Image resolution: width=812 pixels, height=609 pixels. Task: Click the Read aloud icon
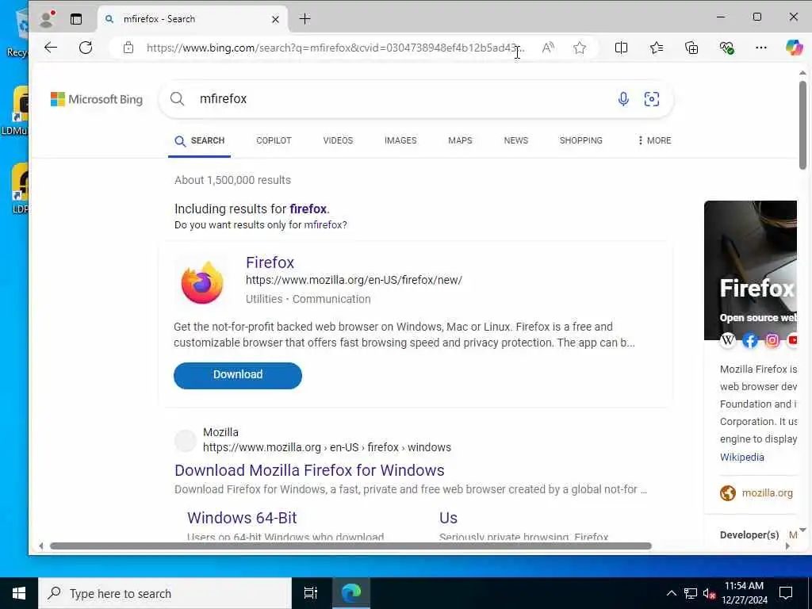coord(548,48)
